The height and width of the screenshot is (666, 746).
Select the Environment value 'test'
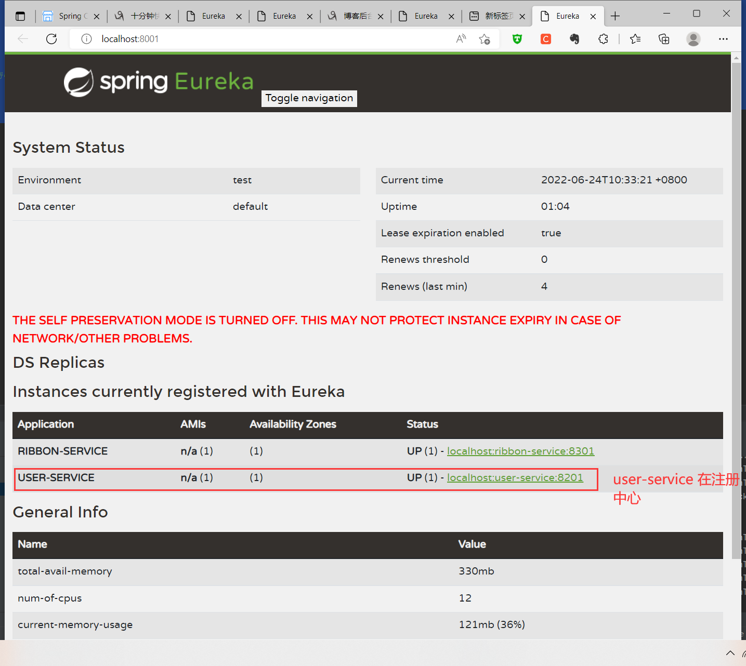coord(242,180)
